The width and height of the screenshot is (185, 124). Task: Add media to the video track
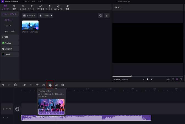(17, 109)
